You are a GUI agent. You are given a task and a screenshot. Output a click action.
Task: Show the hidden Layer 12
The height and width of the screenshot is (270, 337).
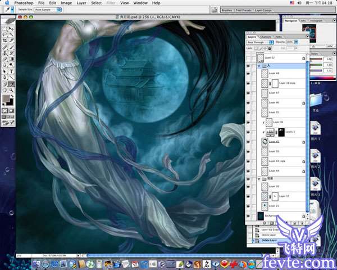point(248,58)
